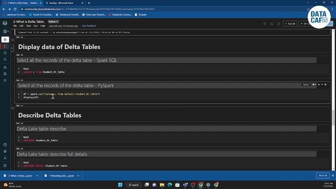Image resolution: width=336 pixels, height=189 pixels.
Task: Open the weather widget in the taskbar
Action: pos(13,185)
